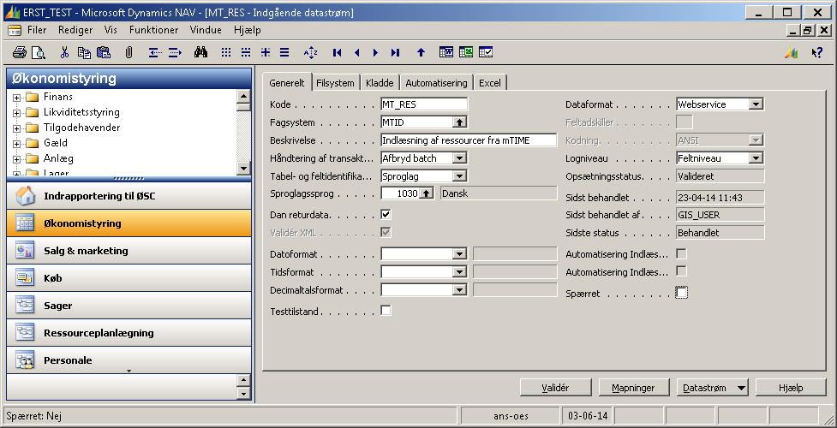Click the binoculars Find icon
Viewport: 837px width, 428px height.
200,52
